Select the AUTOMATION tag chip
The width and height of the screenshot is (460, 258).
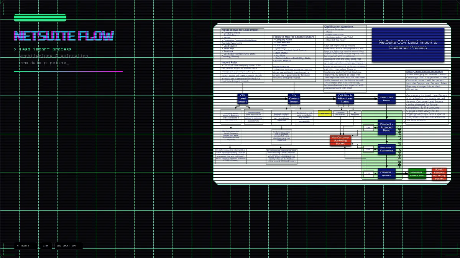point(68,246)
